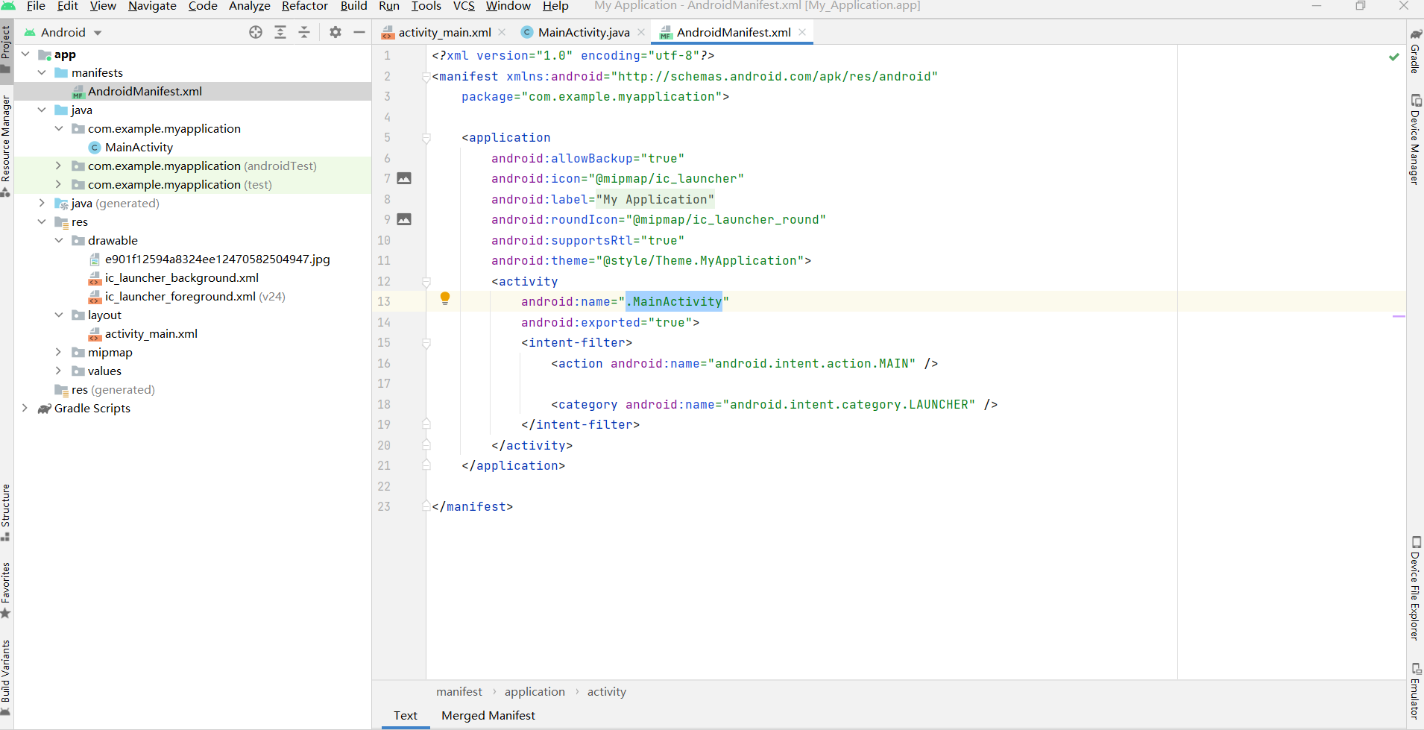Screen dimensions: 1424x730
Task: Open the Device File Explorer tool window
Action: tap(1415, 588)
